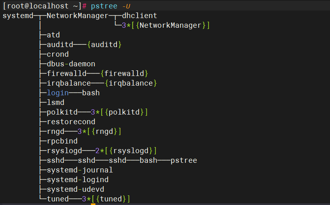Click the first 'sshd' in the sshd chain
Image resolution: width=330 pixels, height=205 pixels.
click(x=56, y=160)
